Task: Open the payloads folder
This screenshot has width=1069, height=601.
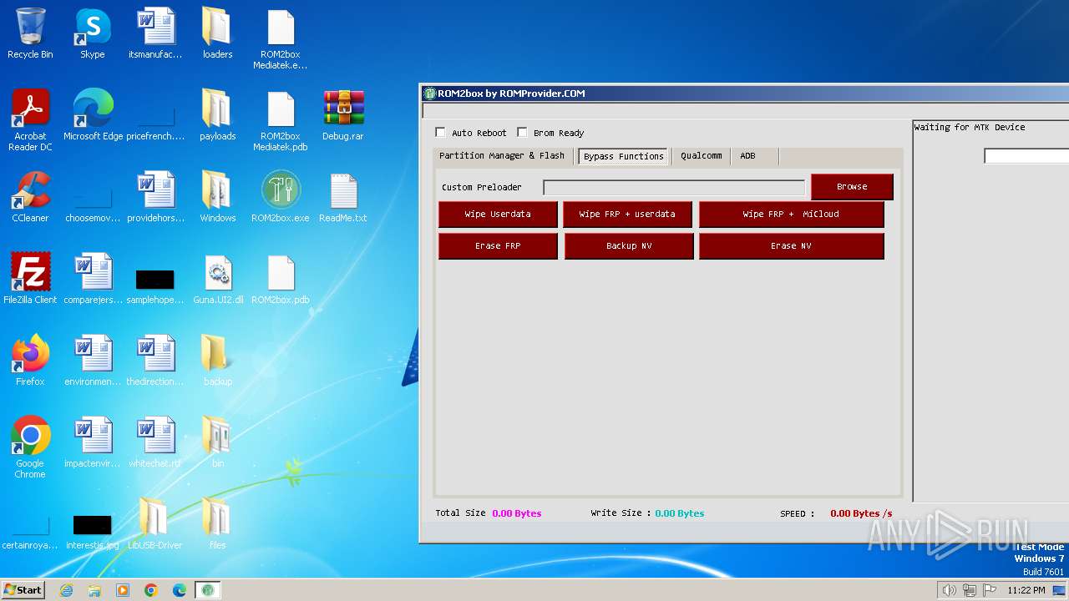Action: coord(217,115)
